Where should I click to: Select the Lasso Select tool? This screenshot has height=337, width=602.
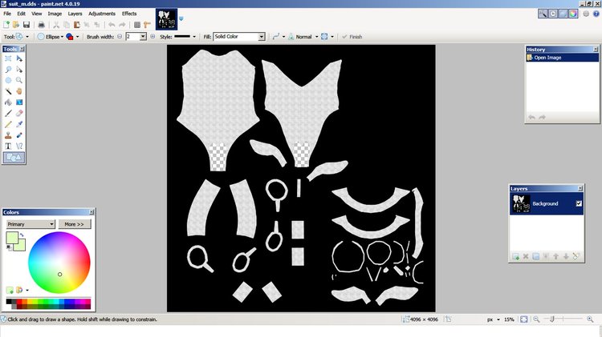pos(8,70)
